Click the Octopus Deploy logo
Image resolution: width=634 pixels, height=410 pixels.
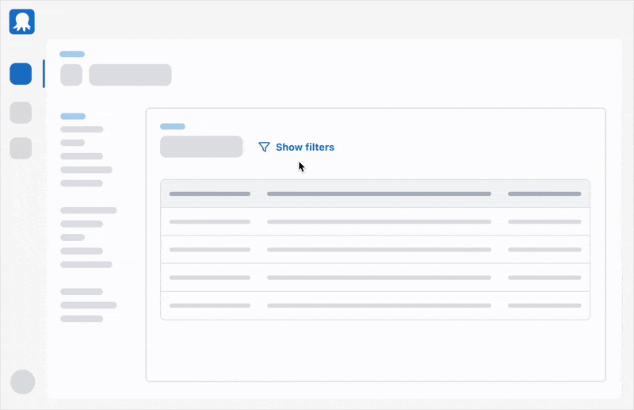tap(22, 21)
